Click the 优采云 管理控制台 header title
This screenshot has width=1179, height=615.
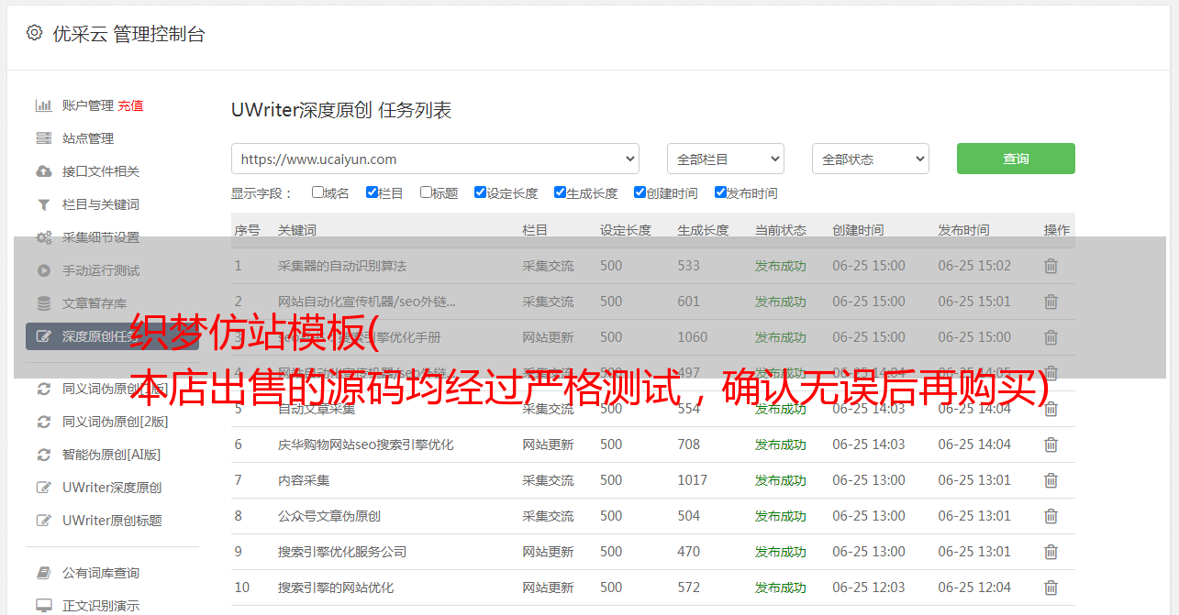pos(128,34)
